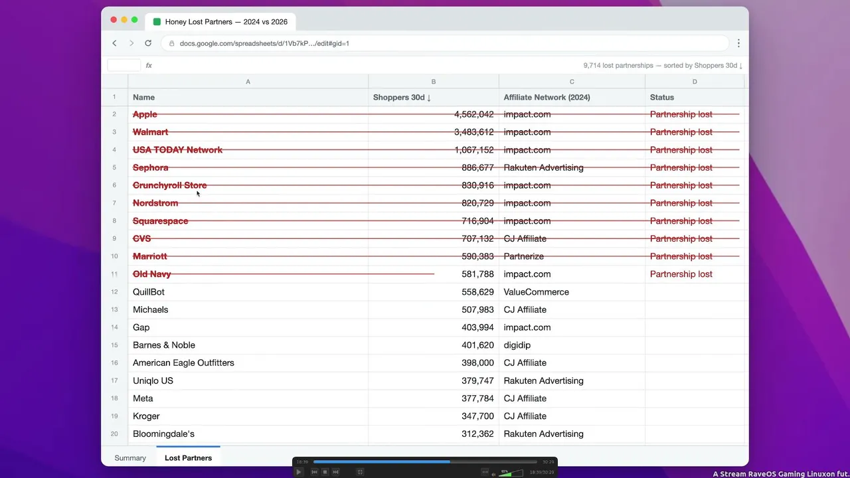Click the browser forward arrow
850x478 pixels.
131,43
